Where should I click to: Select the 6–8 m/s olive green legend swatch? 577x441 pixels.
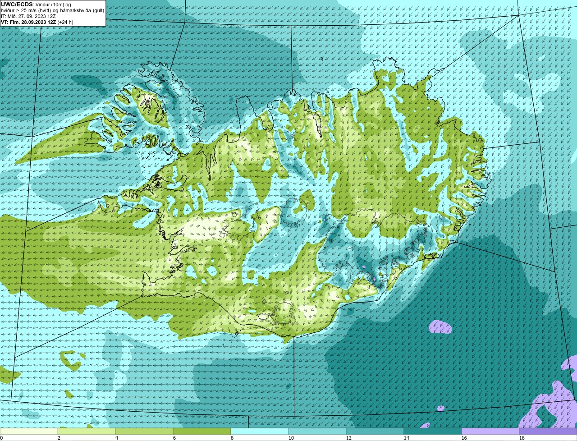pos(202,432)
